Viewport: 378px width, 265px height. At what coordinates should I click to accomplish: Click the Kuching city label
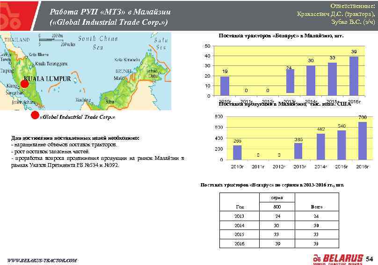pyautogui.click(x=83, y=100)
